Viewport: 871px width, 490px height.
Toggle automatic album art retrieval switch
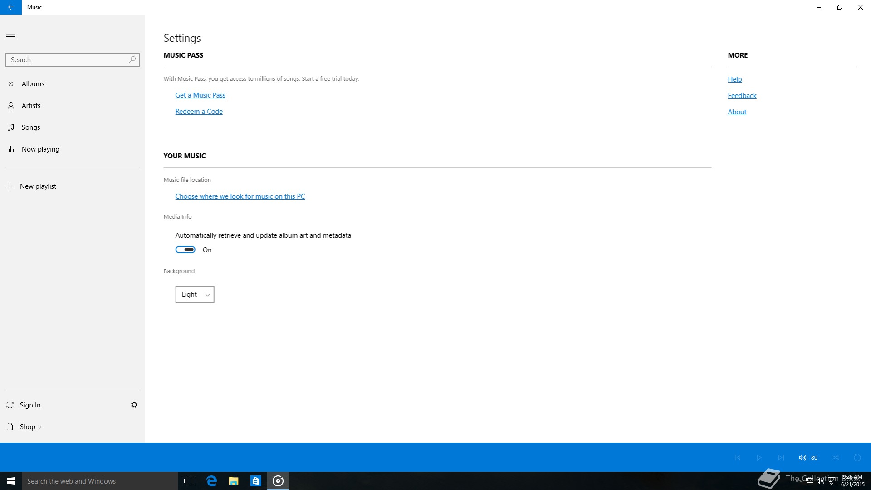(x=186, y=250)
